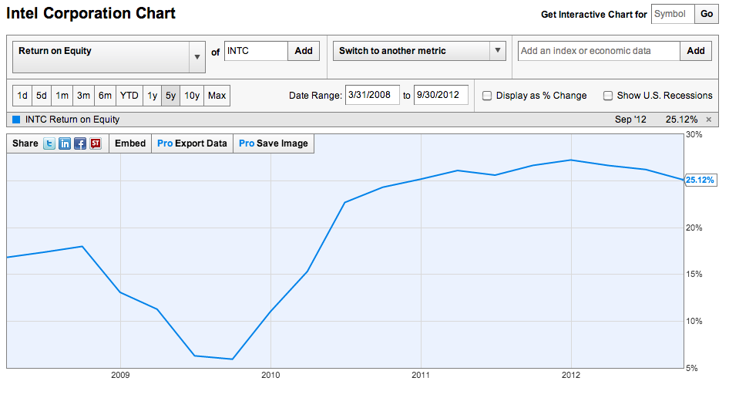The width and height of the screenshot is (729, 398).
Task: Click the INTC ticker input field
Action: pos(256,51)
